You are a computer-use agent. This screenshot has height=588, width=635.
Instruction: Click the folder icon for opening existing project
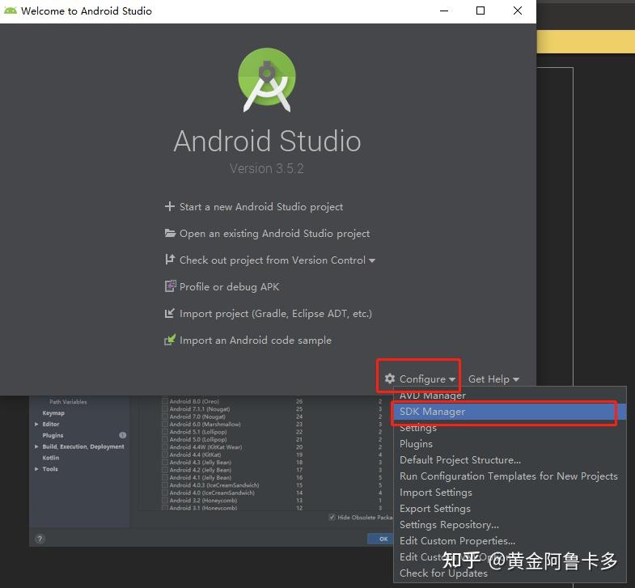click(x=170, y=233)
